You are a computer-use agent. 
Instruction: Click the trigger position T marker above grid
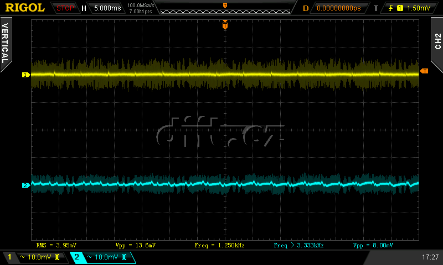click(x=225, y=24)
